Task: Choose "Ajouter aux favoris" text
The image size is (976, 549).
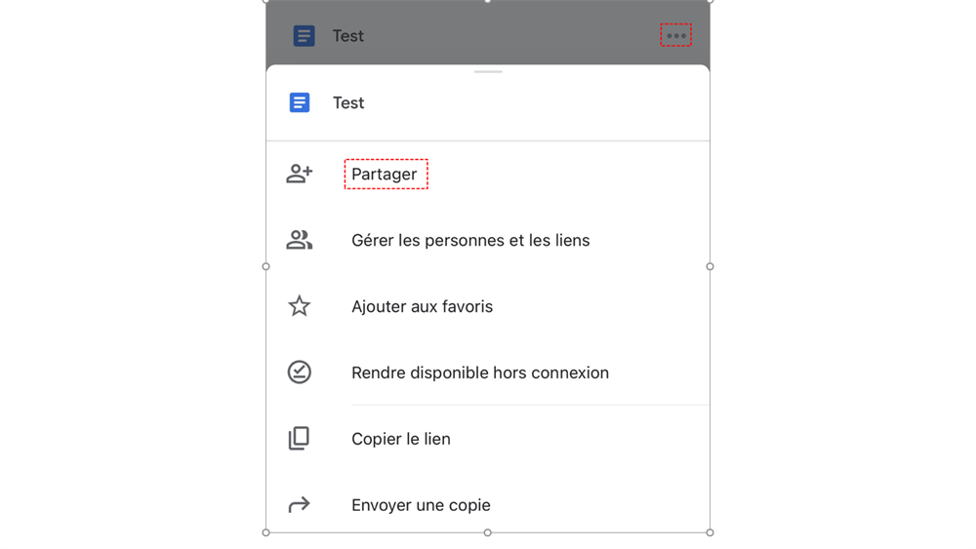Action: point(422,306)
